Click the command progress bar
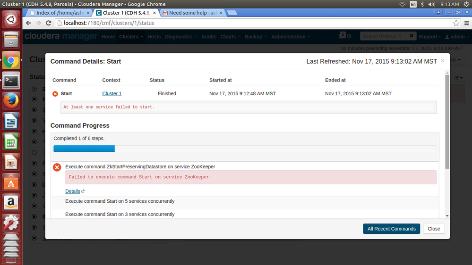Viewport: 472px width, 265px height. pos(245,149)
